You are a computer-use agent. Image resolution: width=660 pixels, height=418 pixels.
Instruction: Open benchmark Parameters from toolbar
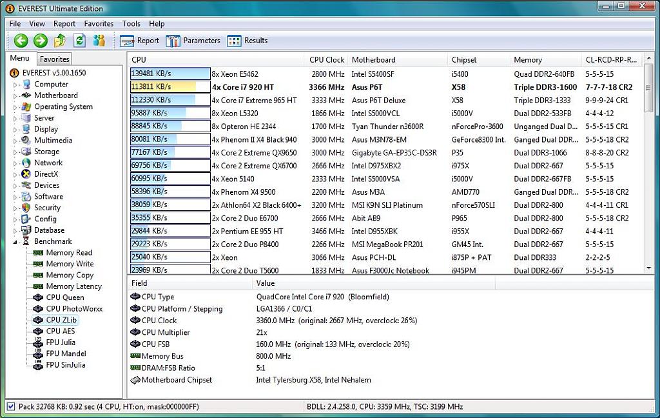(193, 41)
